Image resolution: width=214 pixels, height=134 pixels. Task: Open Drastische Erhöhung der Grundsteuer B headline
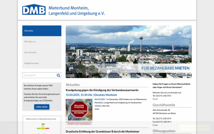[x=102, y=131]
